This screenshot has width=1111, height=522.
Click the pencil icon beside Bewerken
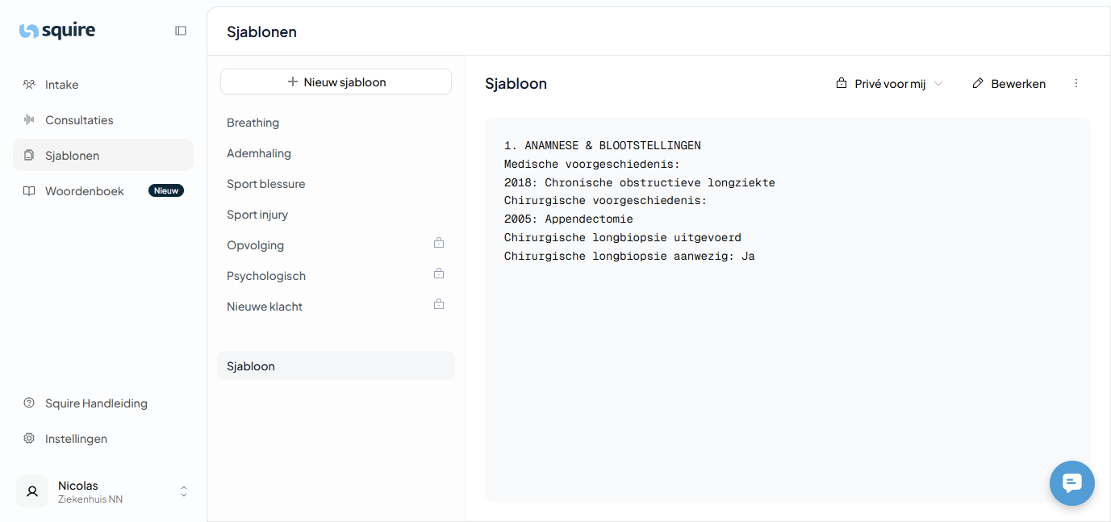(978, 83)
